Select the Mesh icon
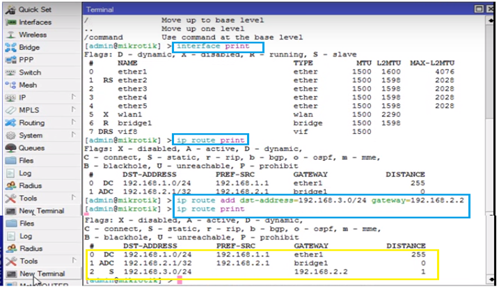Image resolution: width=499 pixels, height=287 pixels. pyautogui.click(x=10, y=85)
